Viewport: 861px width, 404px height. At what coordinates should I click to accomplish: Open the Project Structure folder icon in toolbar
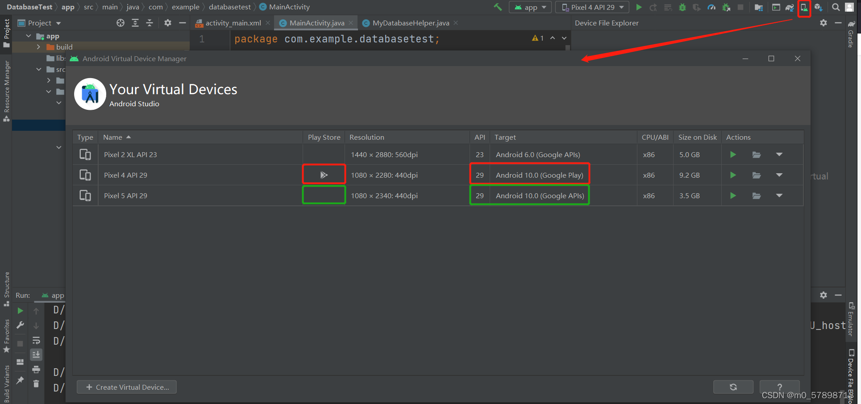click(x=758, y=7)
